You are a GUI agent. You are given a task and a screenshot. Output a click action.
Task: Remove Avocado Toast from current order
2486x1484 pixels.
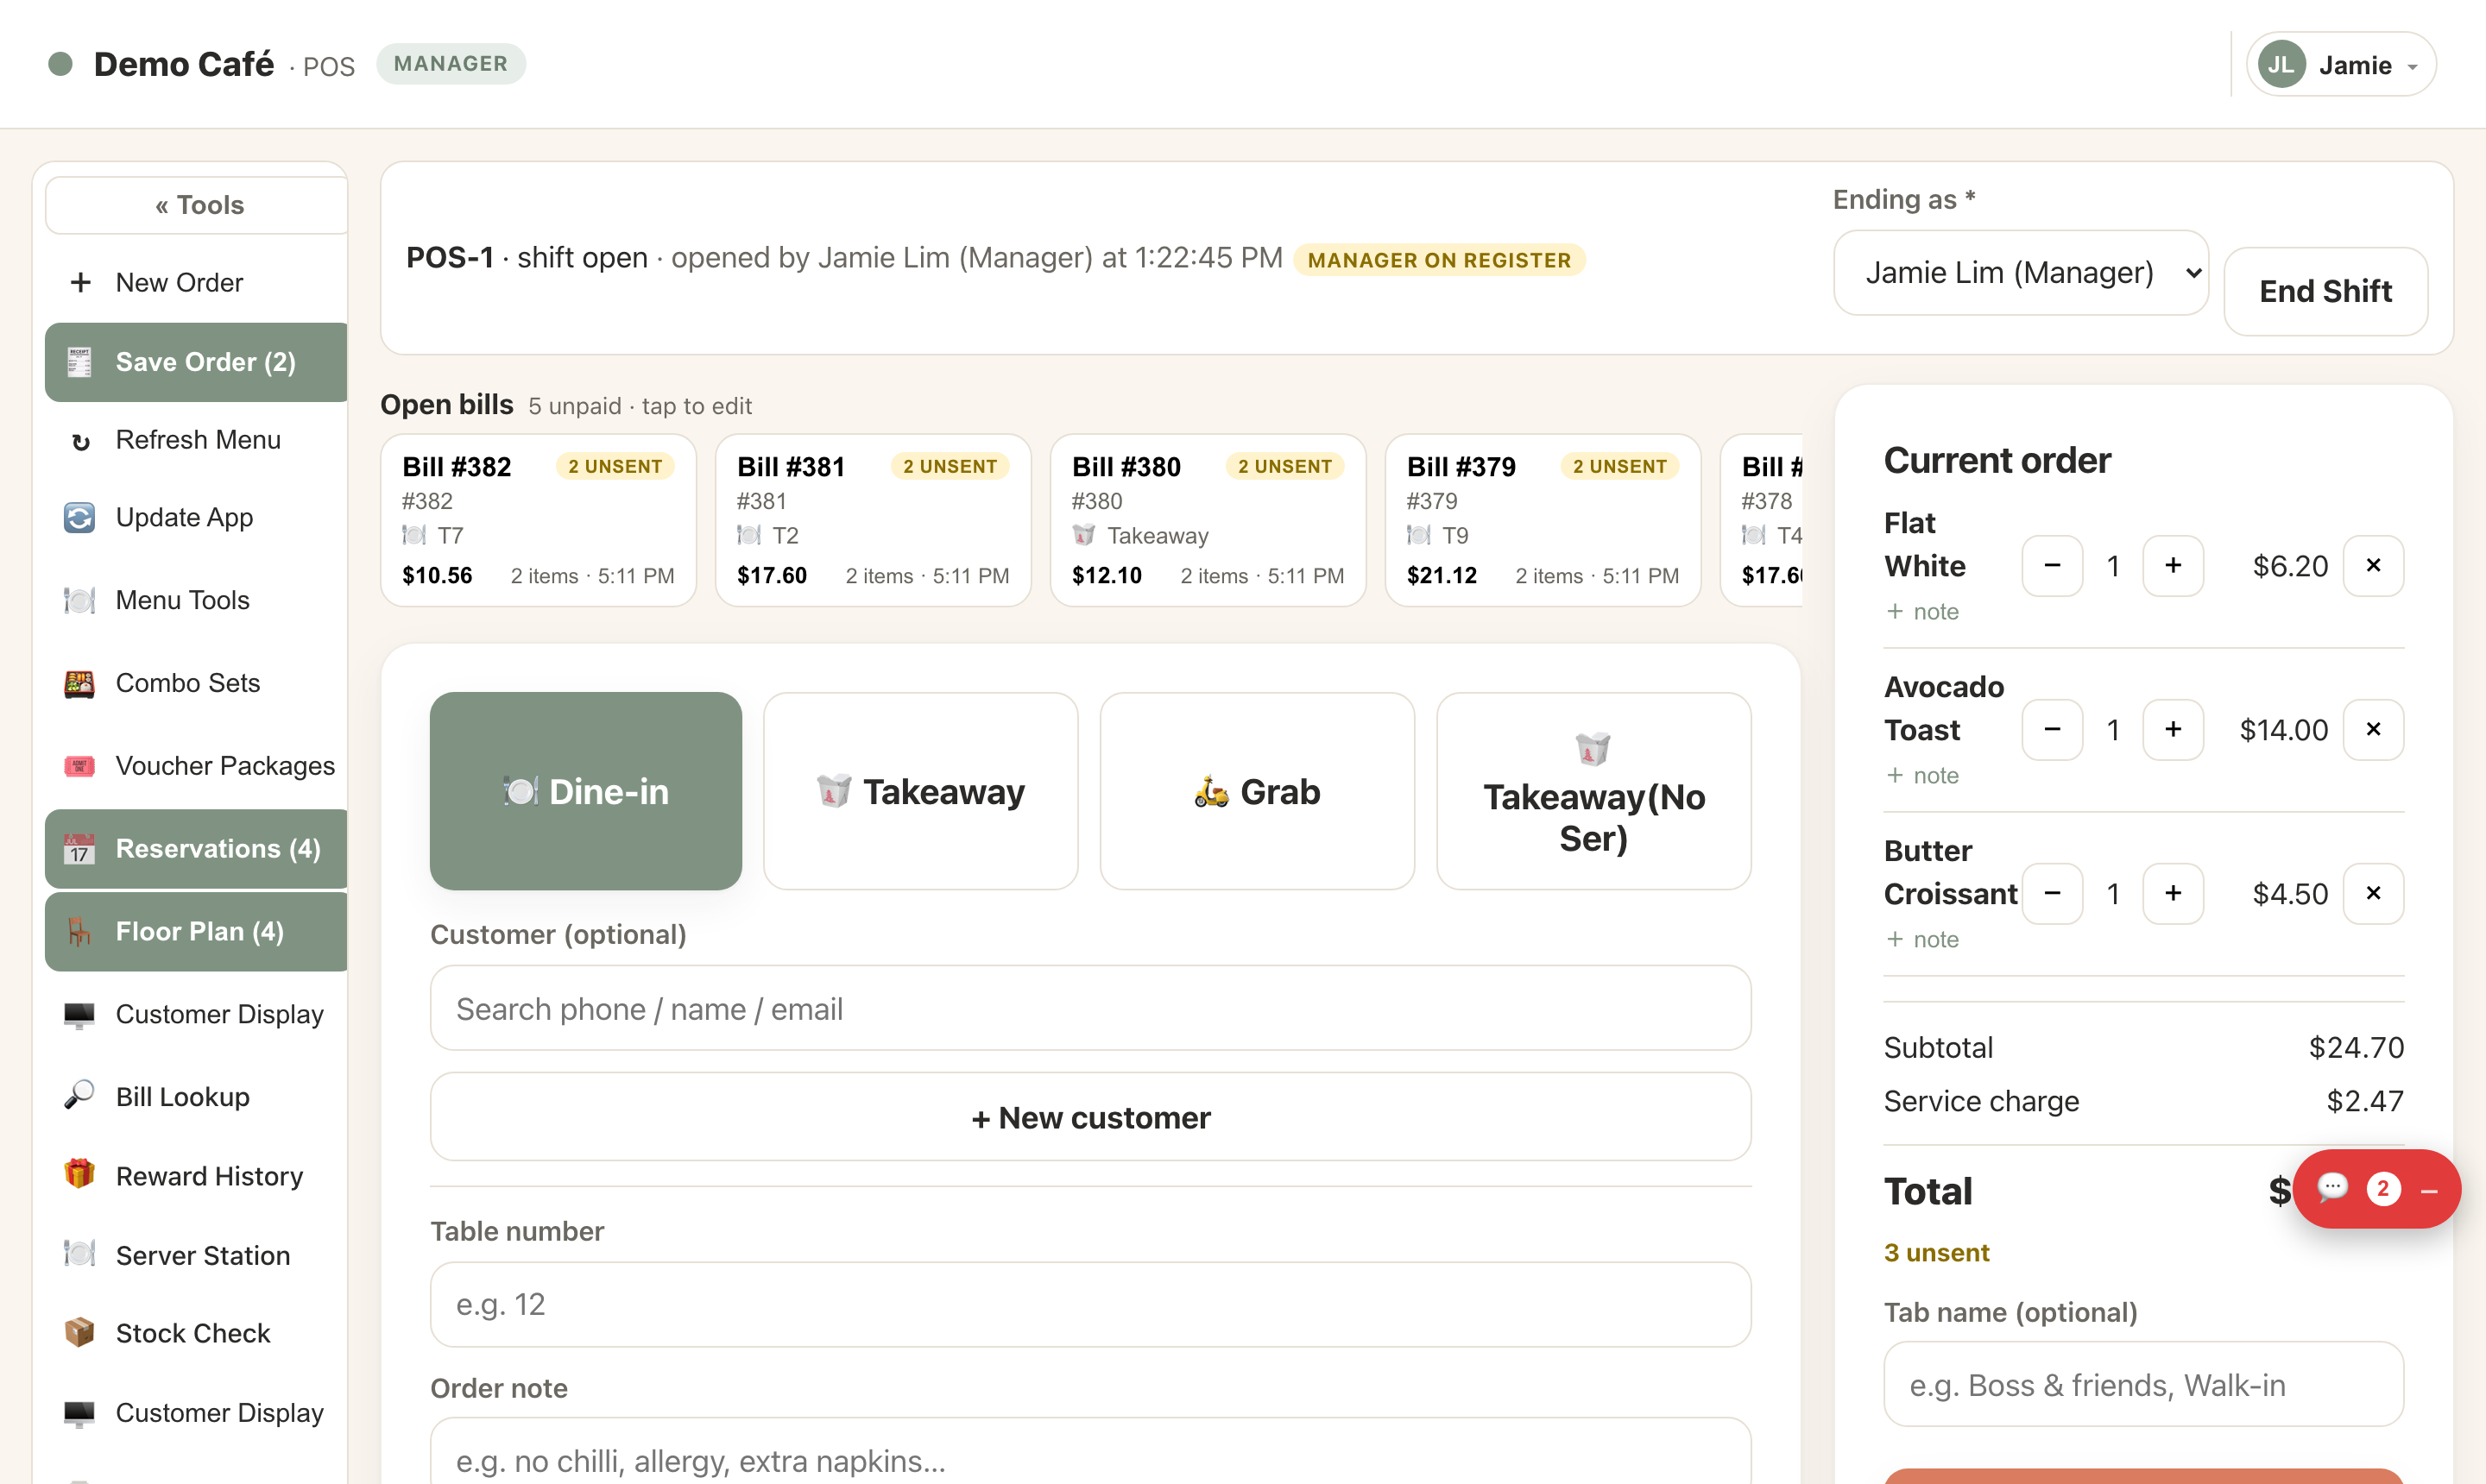click(2373, 730)
